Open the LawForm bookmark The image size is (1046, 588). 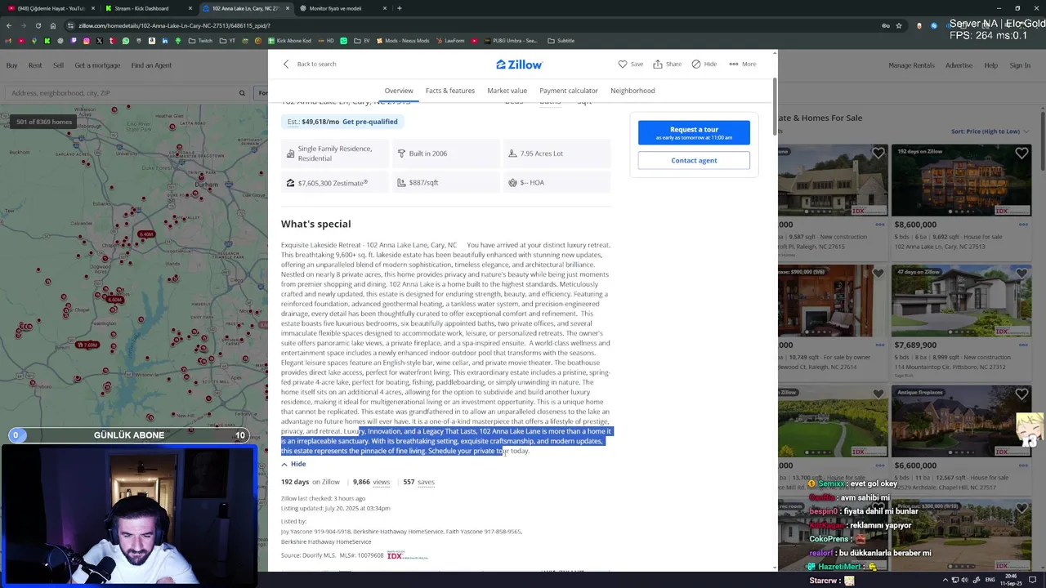click(x=449, y=41)
